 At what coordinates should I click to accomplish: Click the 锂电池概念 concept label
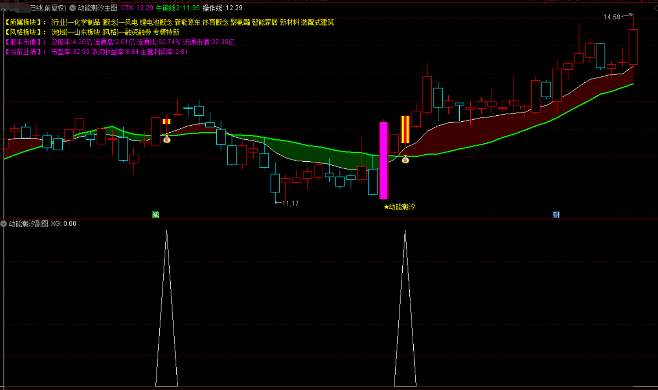(156, 22)
